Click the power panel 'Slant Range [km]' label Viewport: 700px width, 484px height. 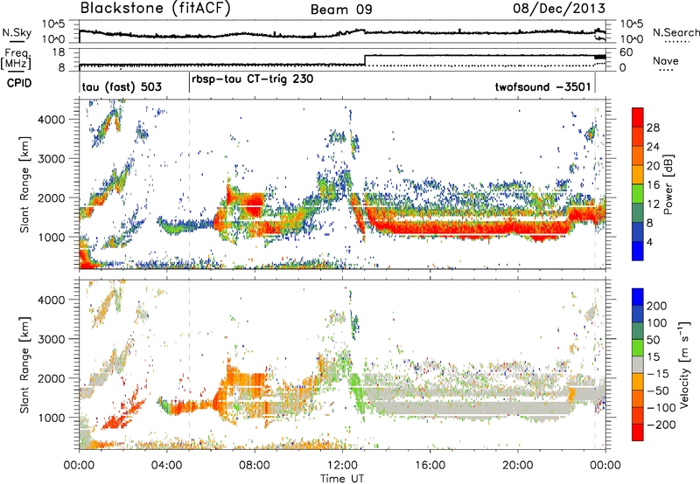tap(24, 184)
